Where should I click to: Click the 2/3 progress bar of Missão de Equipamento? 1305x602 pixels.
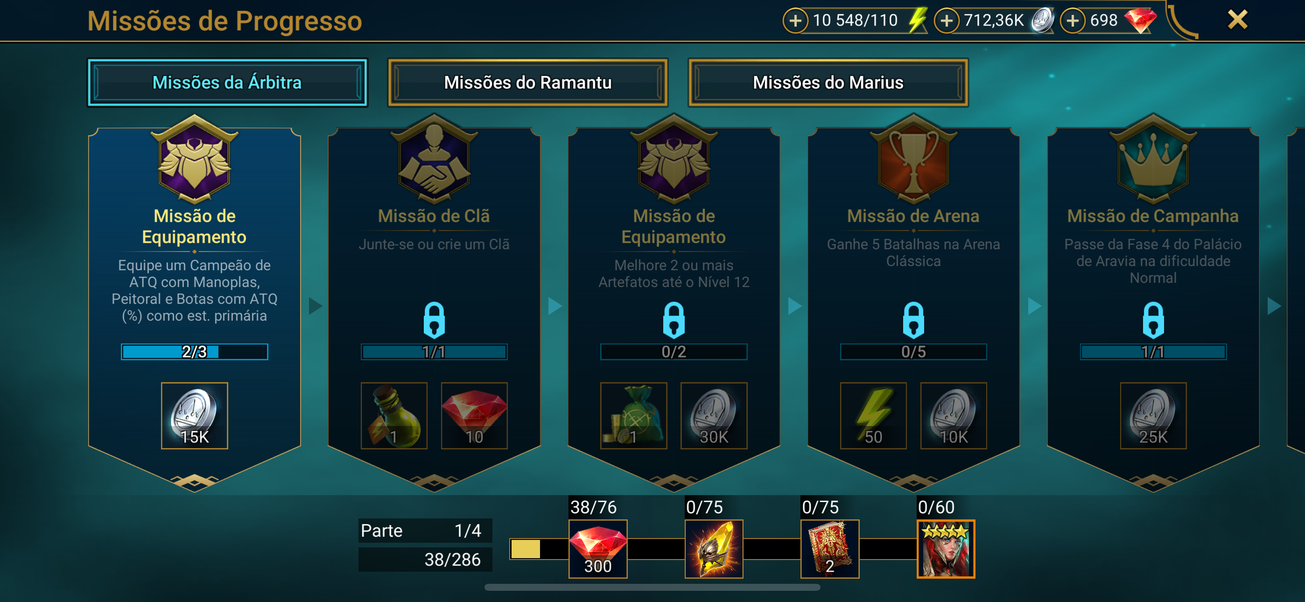tap(195, 352)
